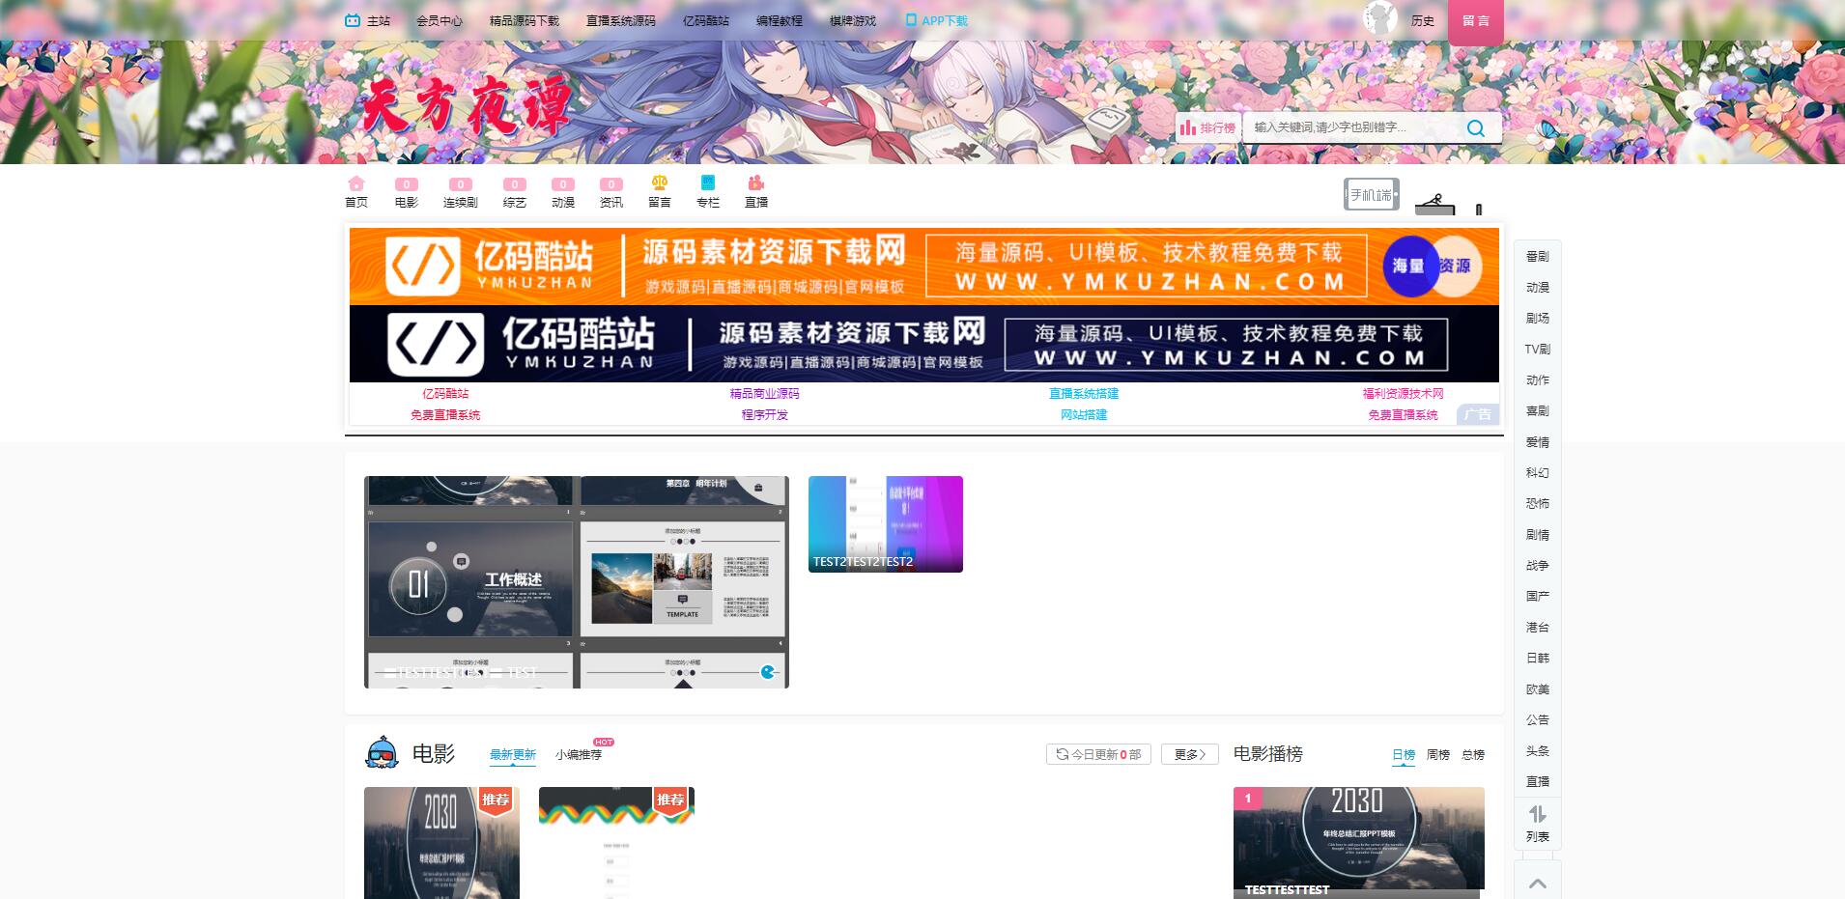Open the dark blue 亿码酷站 banner ad
Image resolution: width=1845 pixels, height=899 pixels.
point(924,344)
